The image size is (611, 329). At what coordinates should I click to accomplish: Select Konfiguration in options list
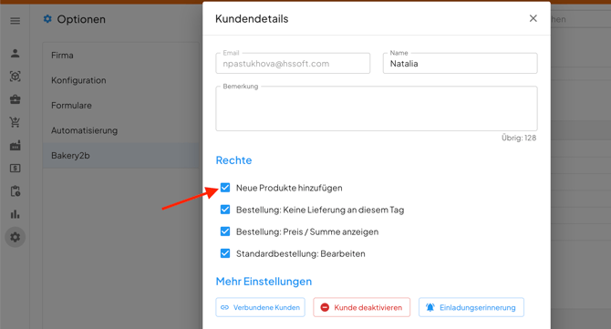tap(120, 80)
